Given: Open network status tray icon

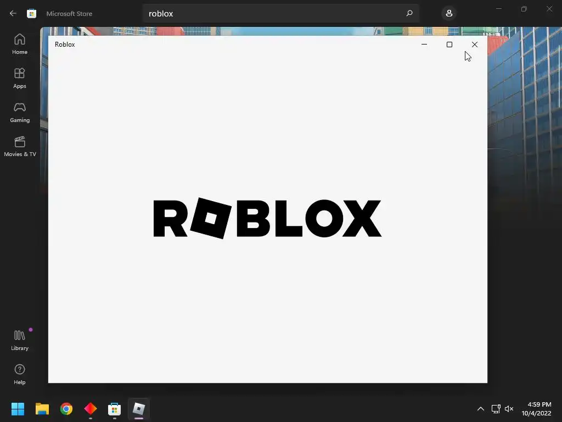Looking at the screenshot, I should [496, 409].
